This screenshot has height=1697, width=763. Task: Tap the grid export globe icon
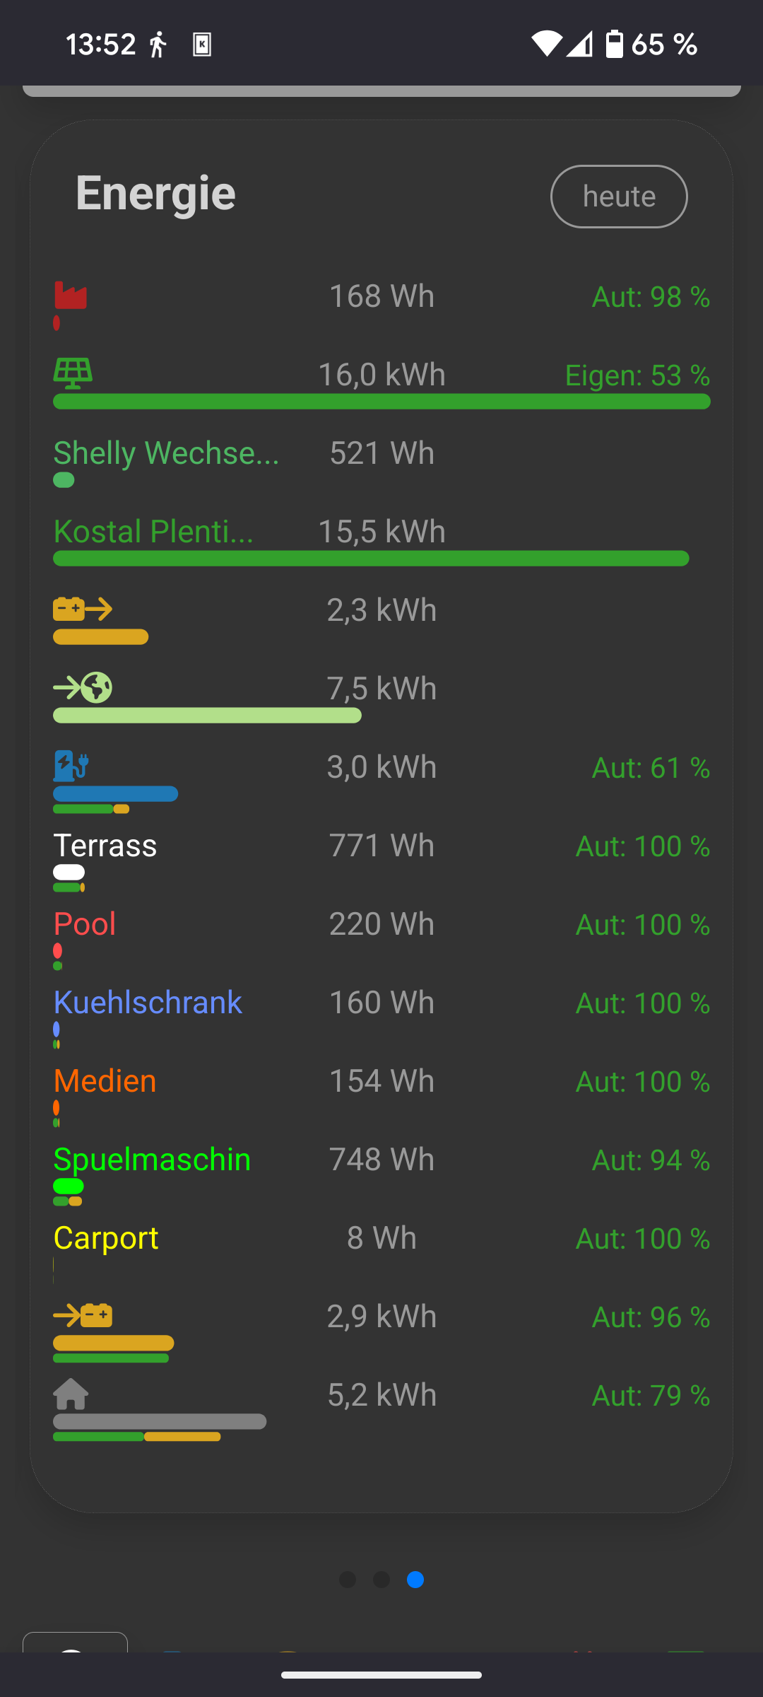83,687
